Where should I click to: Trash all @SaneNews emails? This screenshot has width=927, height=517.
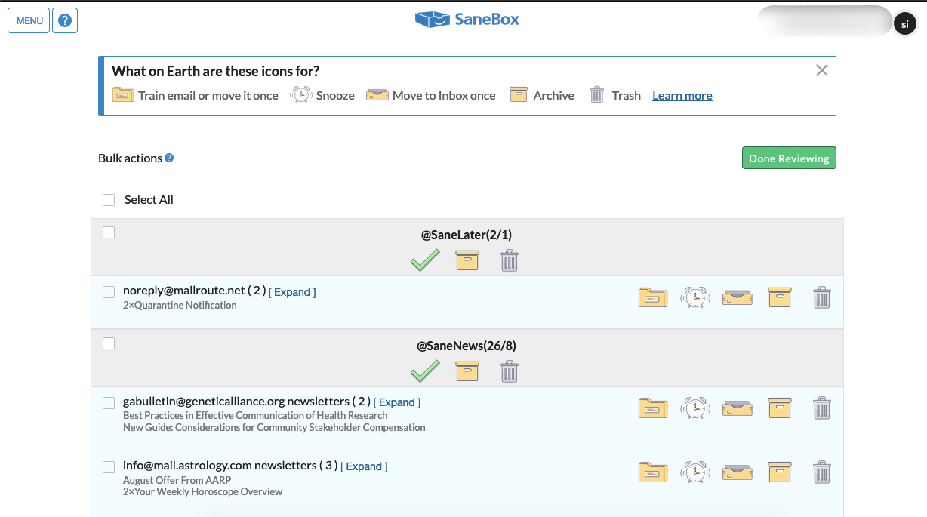[510, 371]
